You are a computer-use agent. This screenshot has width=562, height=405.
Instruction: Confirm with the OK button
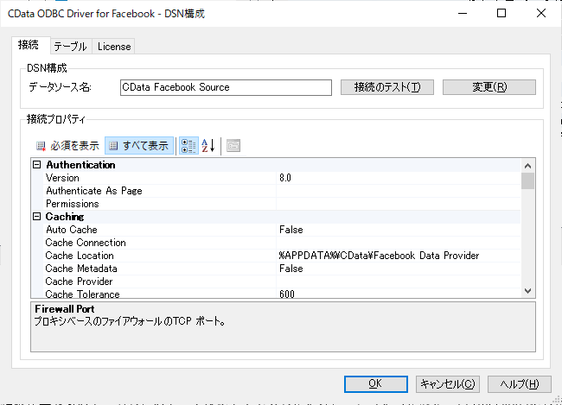click(x=375, y=384)
